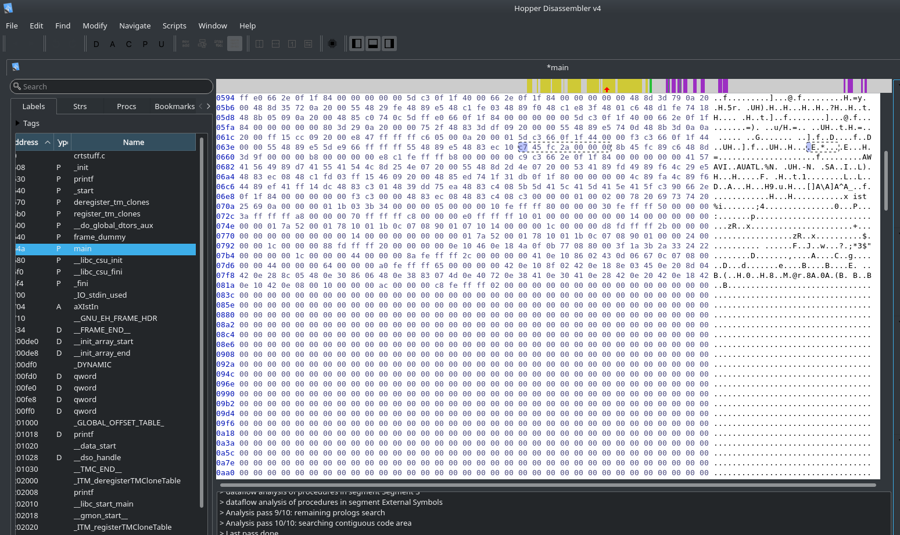Click the sliders options toolbar icon

coord(309,44)
